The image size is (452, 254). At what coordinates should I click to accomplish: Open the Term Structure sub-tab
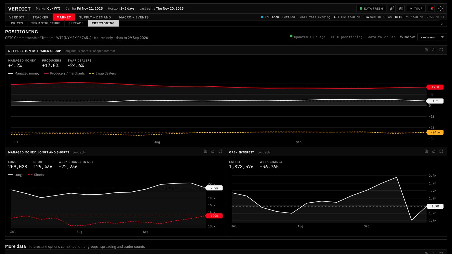[x=46, y=23]
